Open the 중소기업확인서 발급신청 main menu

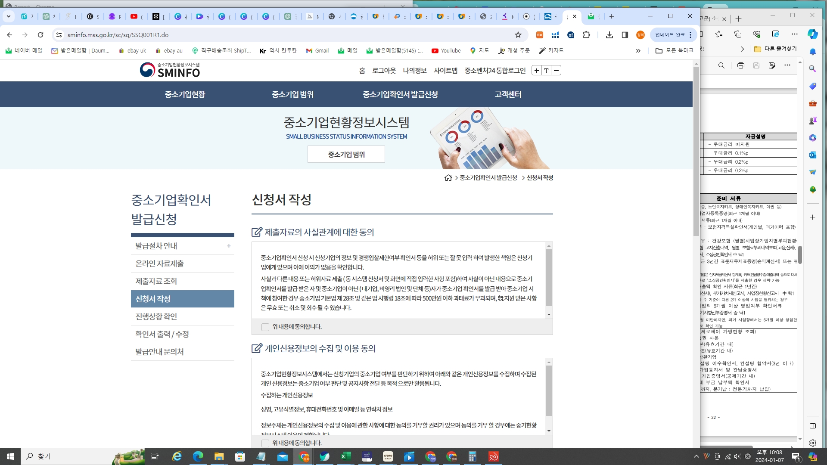400,94
